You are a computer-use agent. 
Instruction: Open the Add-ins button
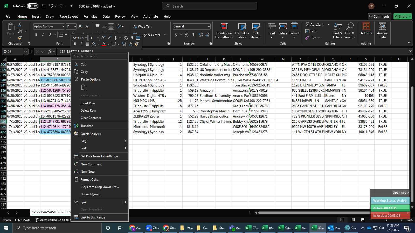coord(366,29)
